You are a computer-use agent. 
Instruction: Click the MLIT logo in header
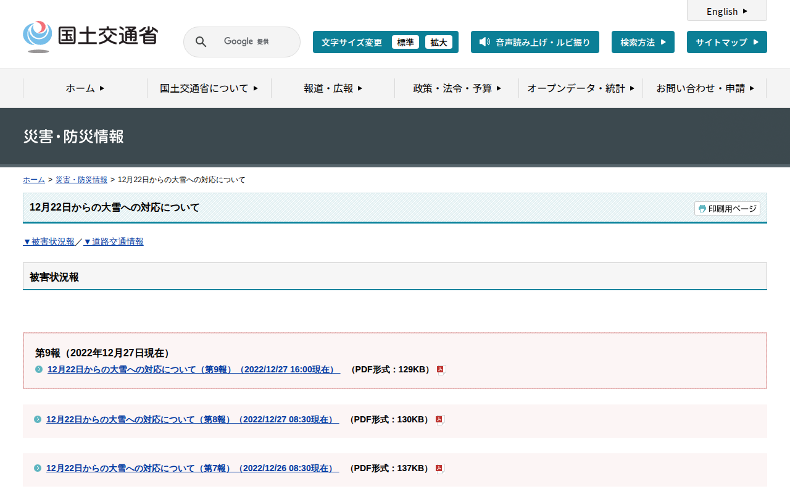90,36
